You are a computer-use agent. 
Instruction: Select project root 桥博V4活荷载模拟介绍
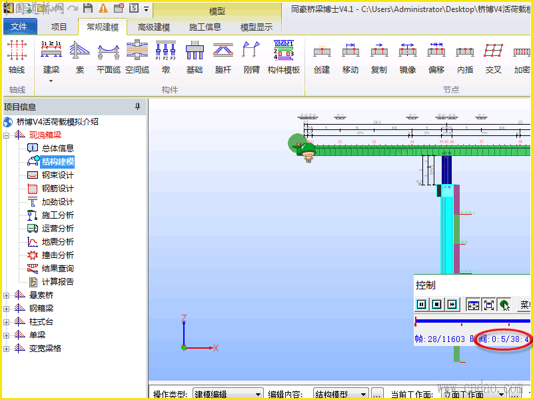tap(57, 122)
